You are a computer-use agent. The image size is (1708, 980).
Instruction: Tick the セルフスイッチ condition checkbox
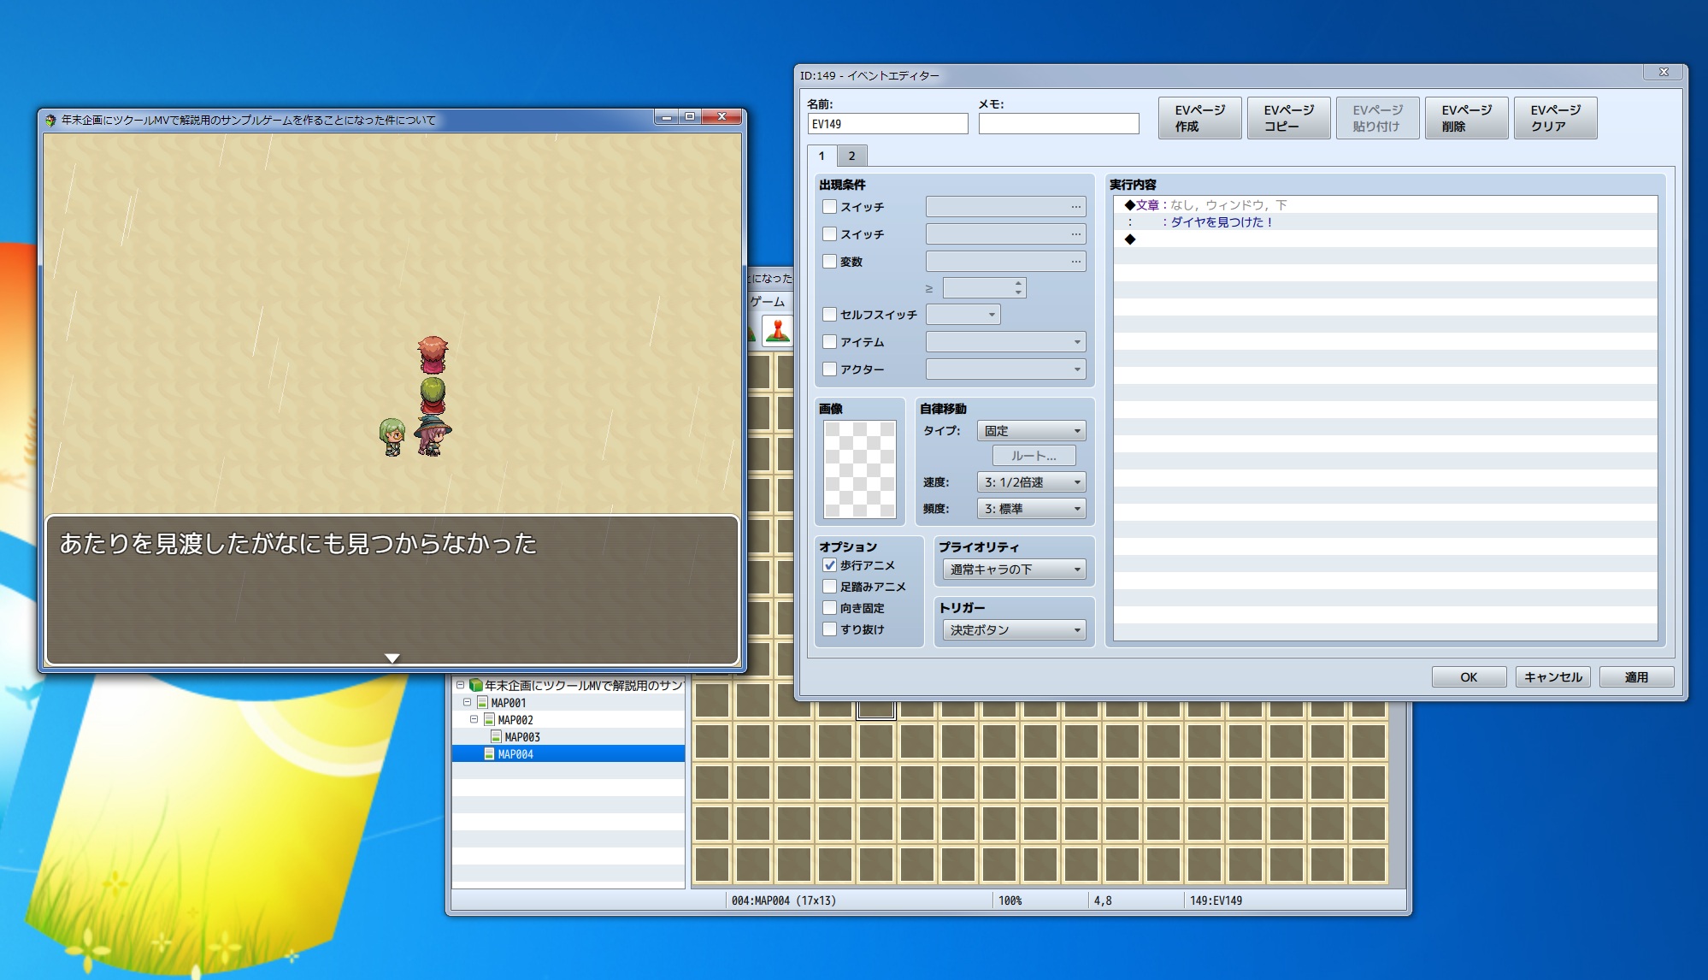coord(829,315)
